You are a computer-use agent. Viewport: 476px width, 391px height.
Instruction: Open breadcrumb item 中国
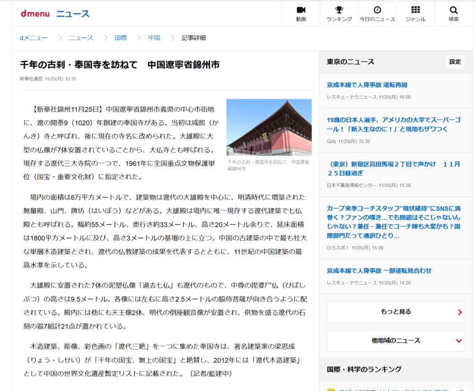[154, 38]
